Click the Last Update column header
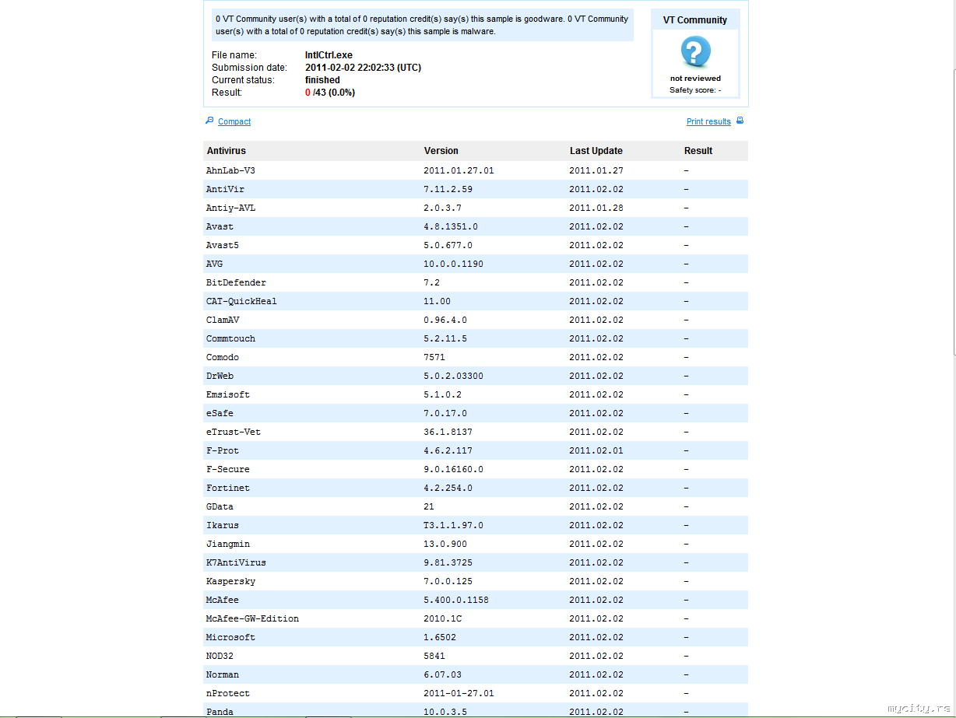The height and width of the screenshot is (718, 956). point(596,151)
